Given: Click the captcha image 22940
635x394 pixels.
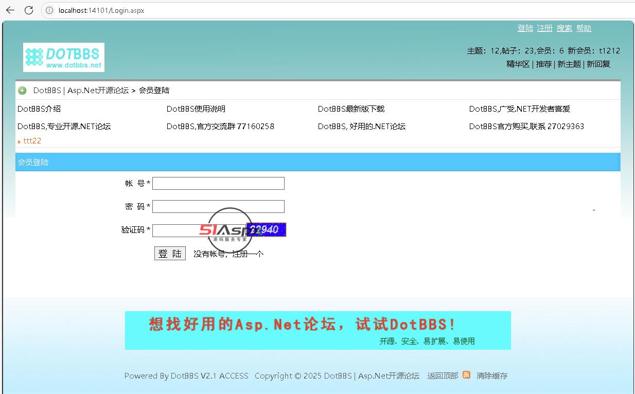Looking at the screenshot, I should tap(266, 230).
